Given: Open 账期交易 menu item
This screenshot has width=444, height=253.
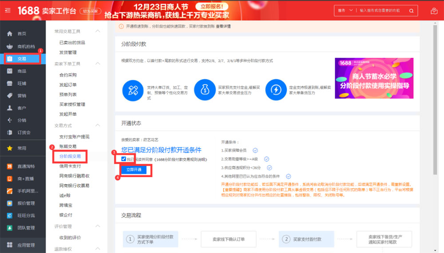Looking at the screenshot, I should tap(68, 146).
